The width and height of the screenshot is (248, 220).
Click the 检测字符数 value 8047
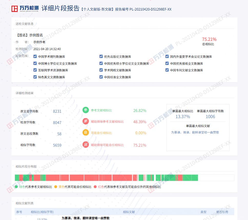(x=57, y=122)
